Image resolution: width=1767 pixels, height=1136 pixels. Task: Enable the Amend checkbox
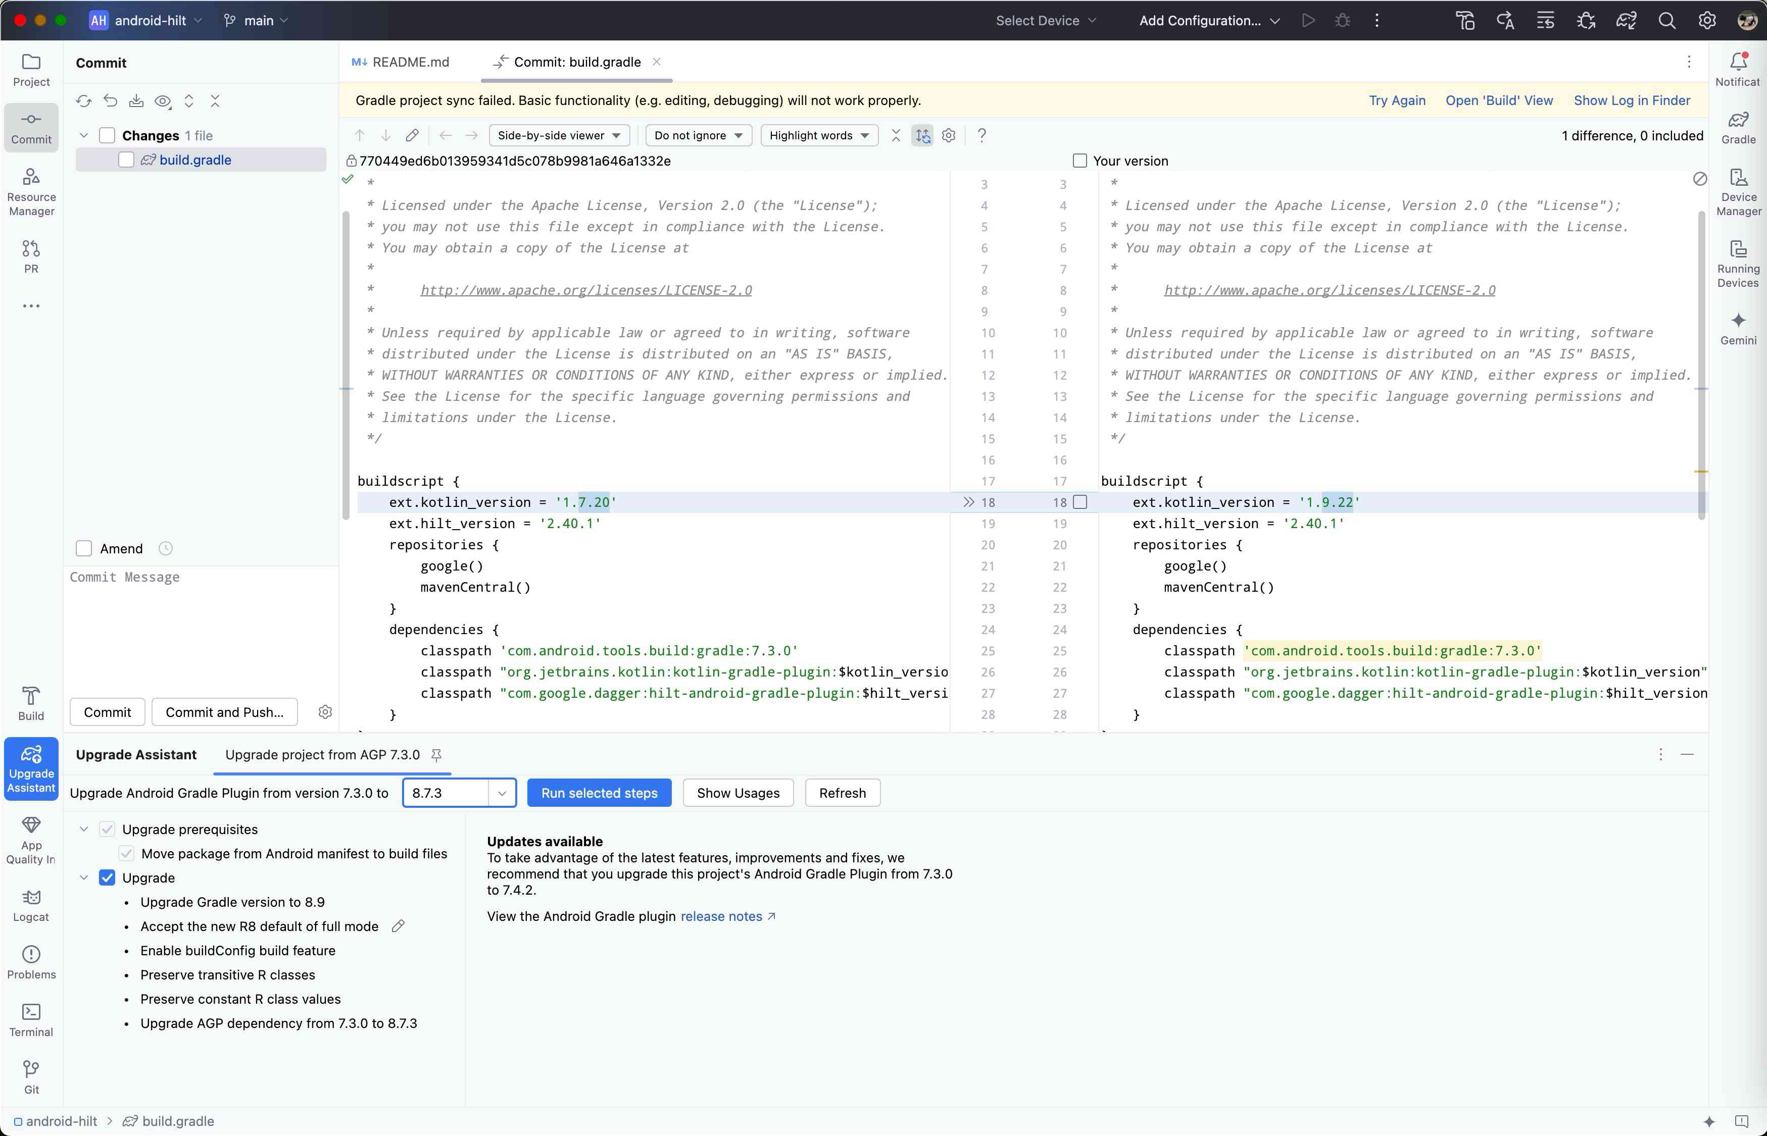[84, 549]
